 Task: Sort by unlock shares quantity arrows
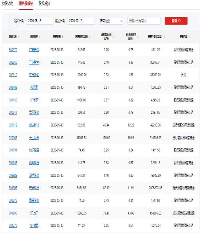tap(90, 37)
